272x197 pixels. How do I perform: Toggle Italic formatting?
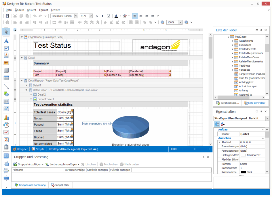[x=102, y=16]
